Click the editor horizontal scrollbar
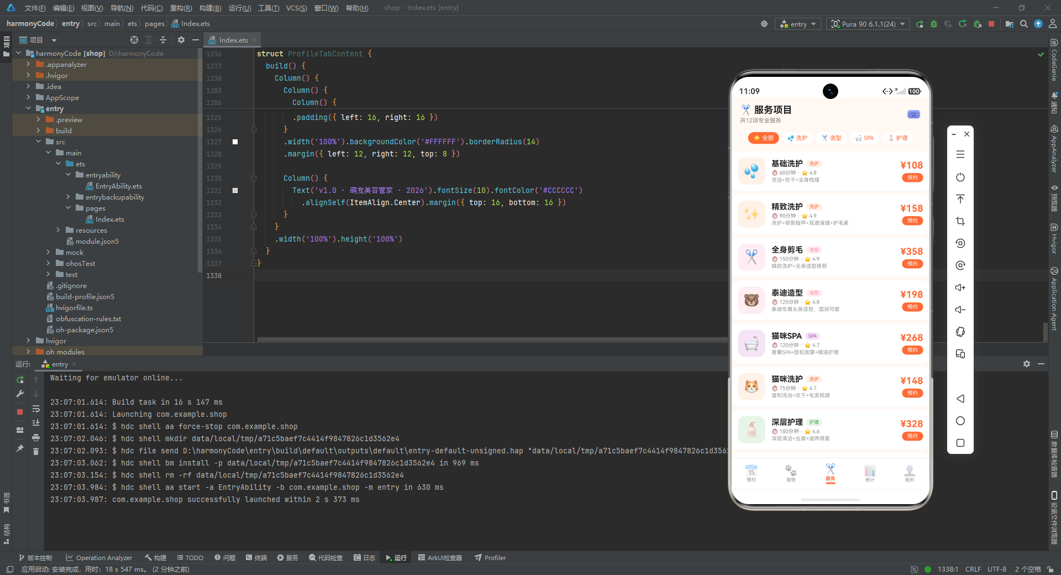Screen dimensions: 1061x575 [492, 339]
